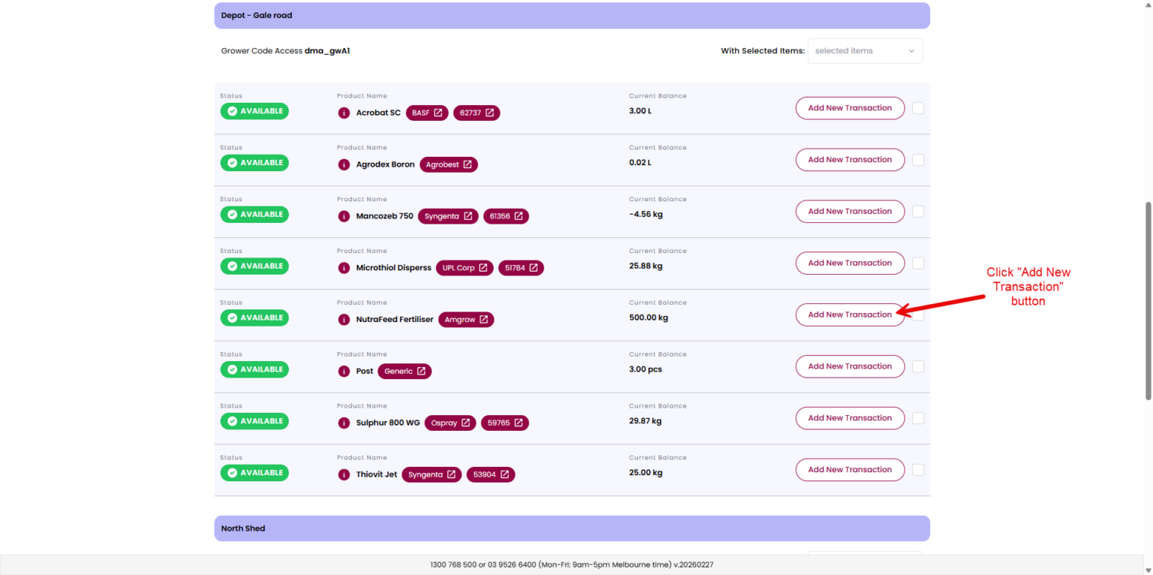This screenshot has width=1153, height=575.
Task: Click the Depot - Gale road header
Action: pos(571,16)
